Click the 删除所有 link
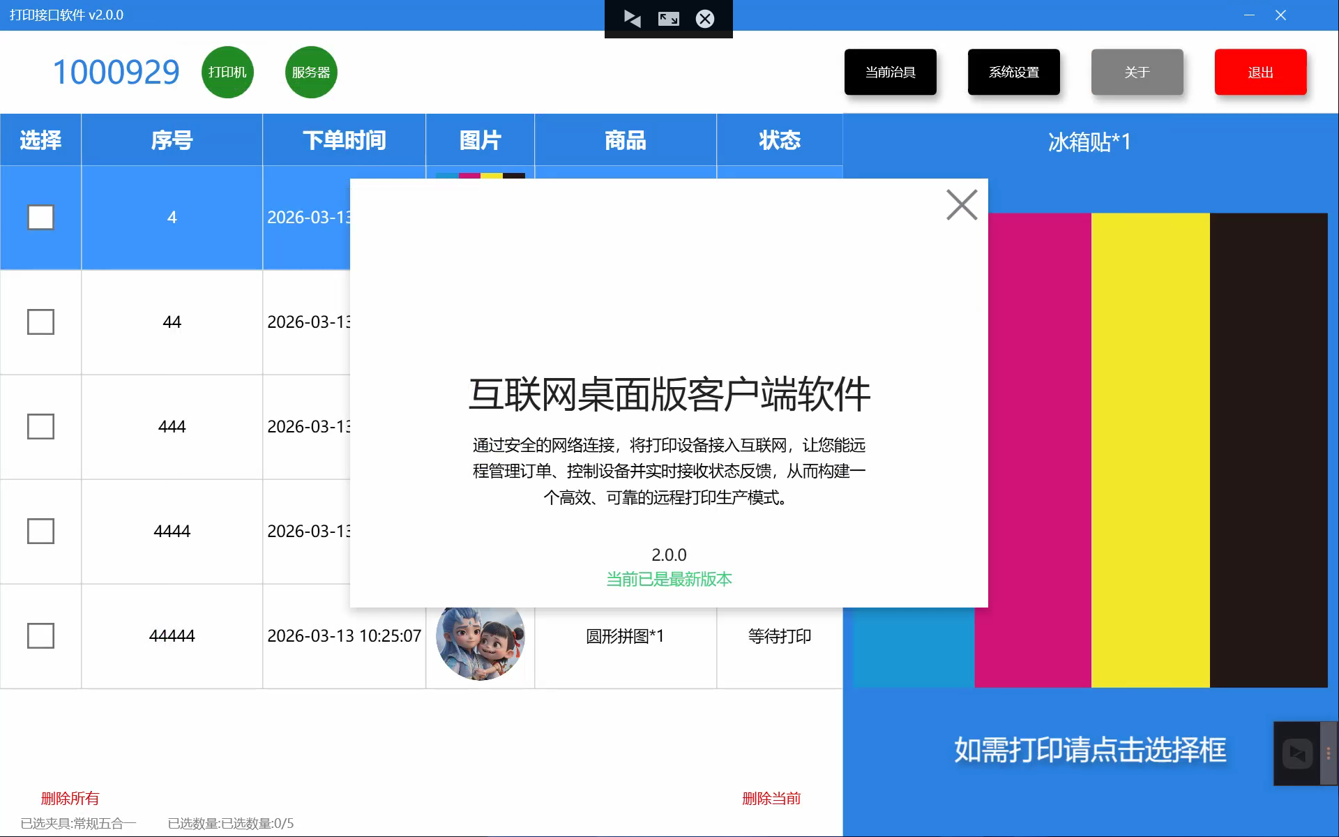 point(70,798)
